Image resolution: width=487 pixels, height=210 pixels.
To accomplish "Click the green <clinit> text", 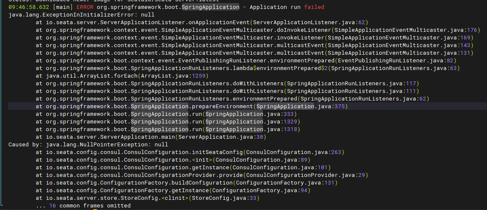I will click(x=175, y=198).
